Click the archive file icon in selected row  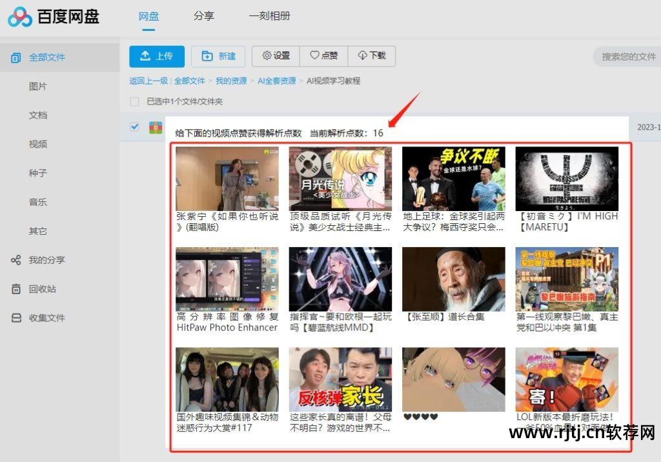click(x=156, y=127)
